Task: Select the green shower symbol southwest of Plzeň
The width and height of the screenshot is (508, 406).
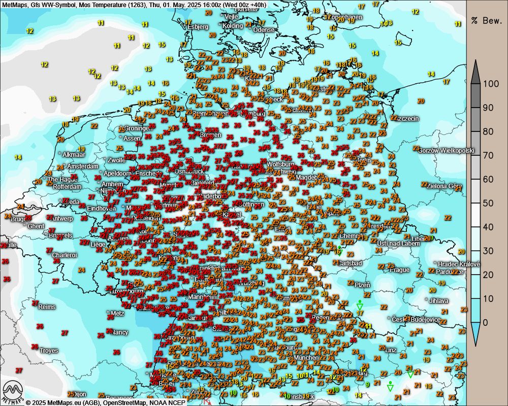Action: click(x=360, y=304)
